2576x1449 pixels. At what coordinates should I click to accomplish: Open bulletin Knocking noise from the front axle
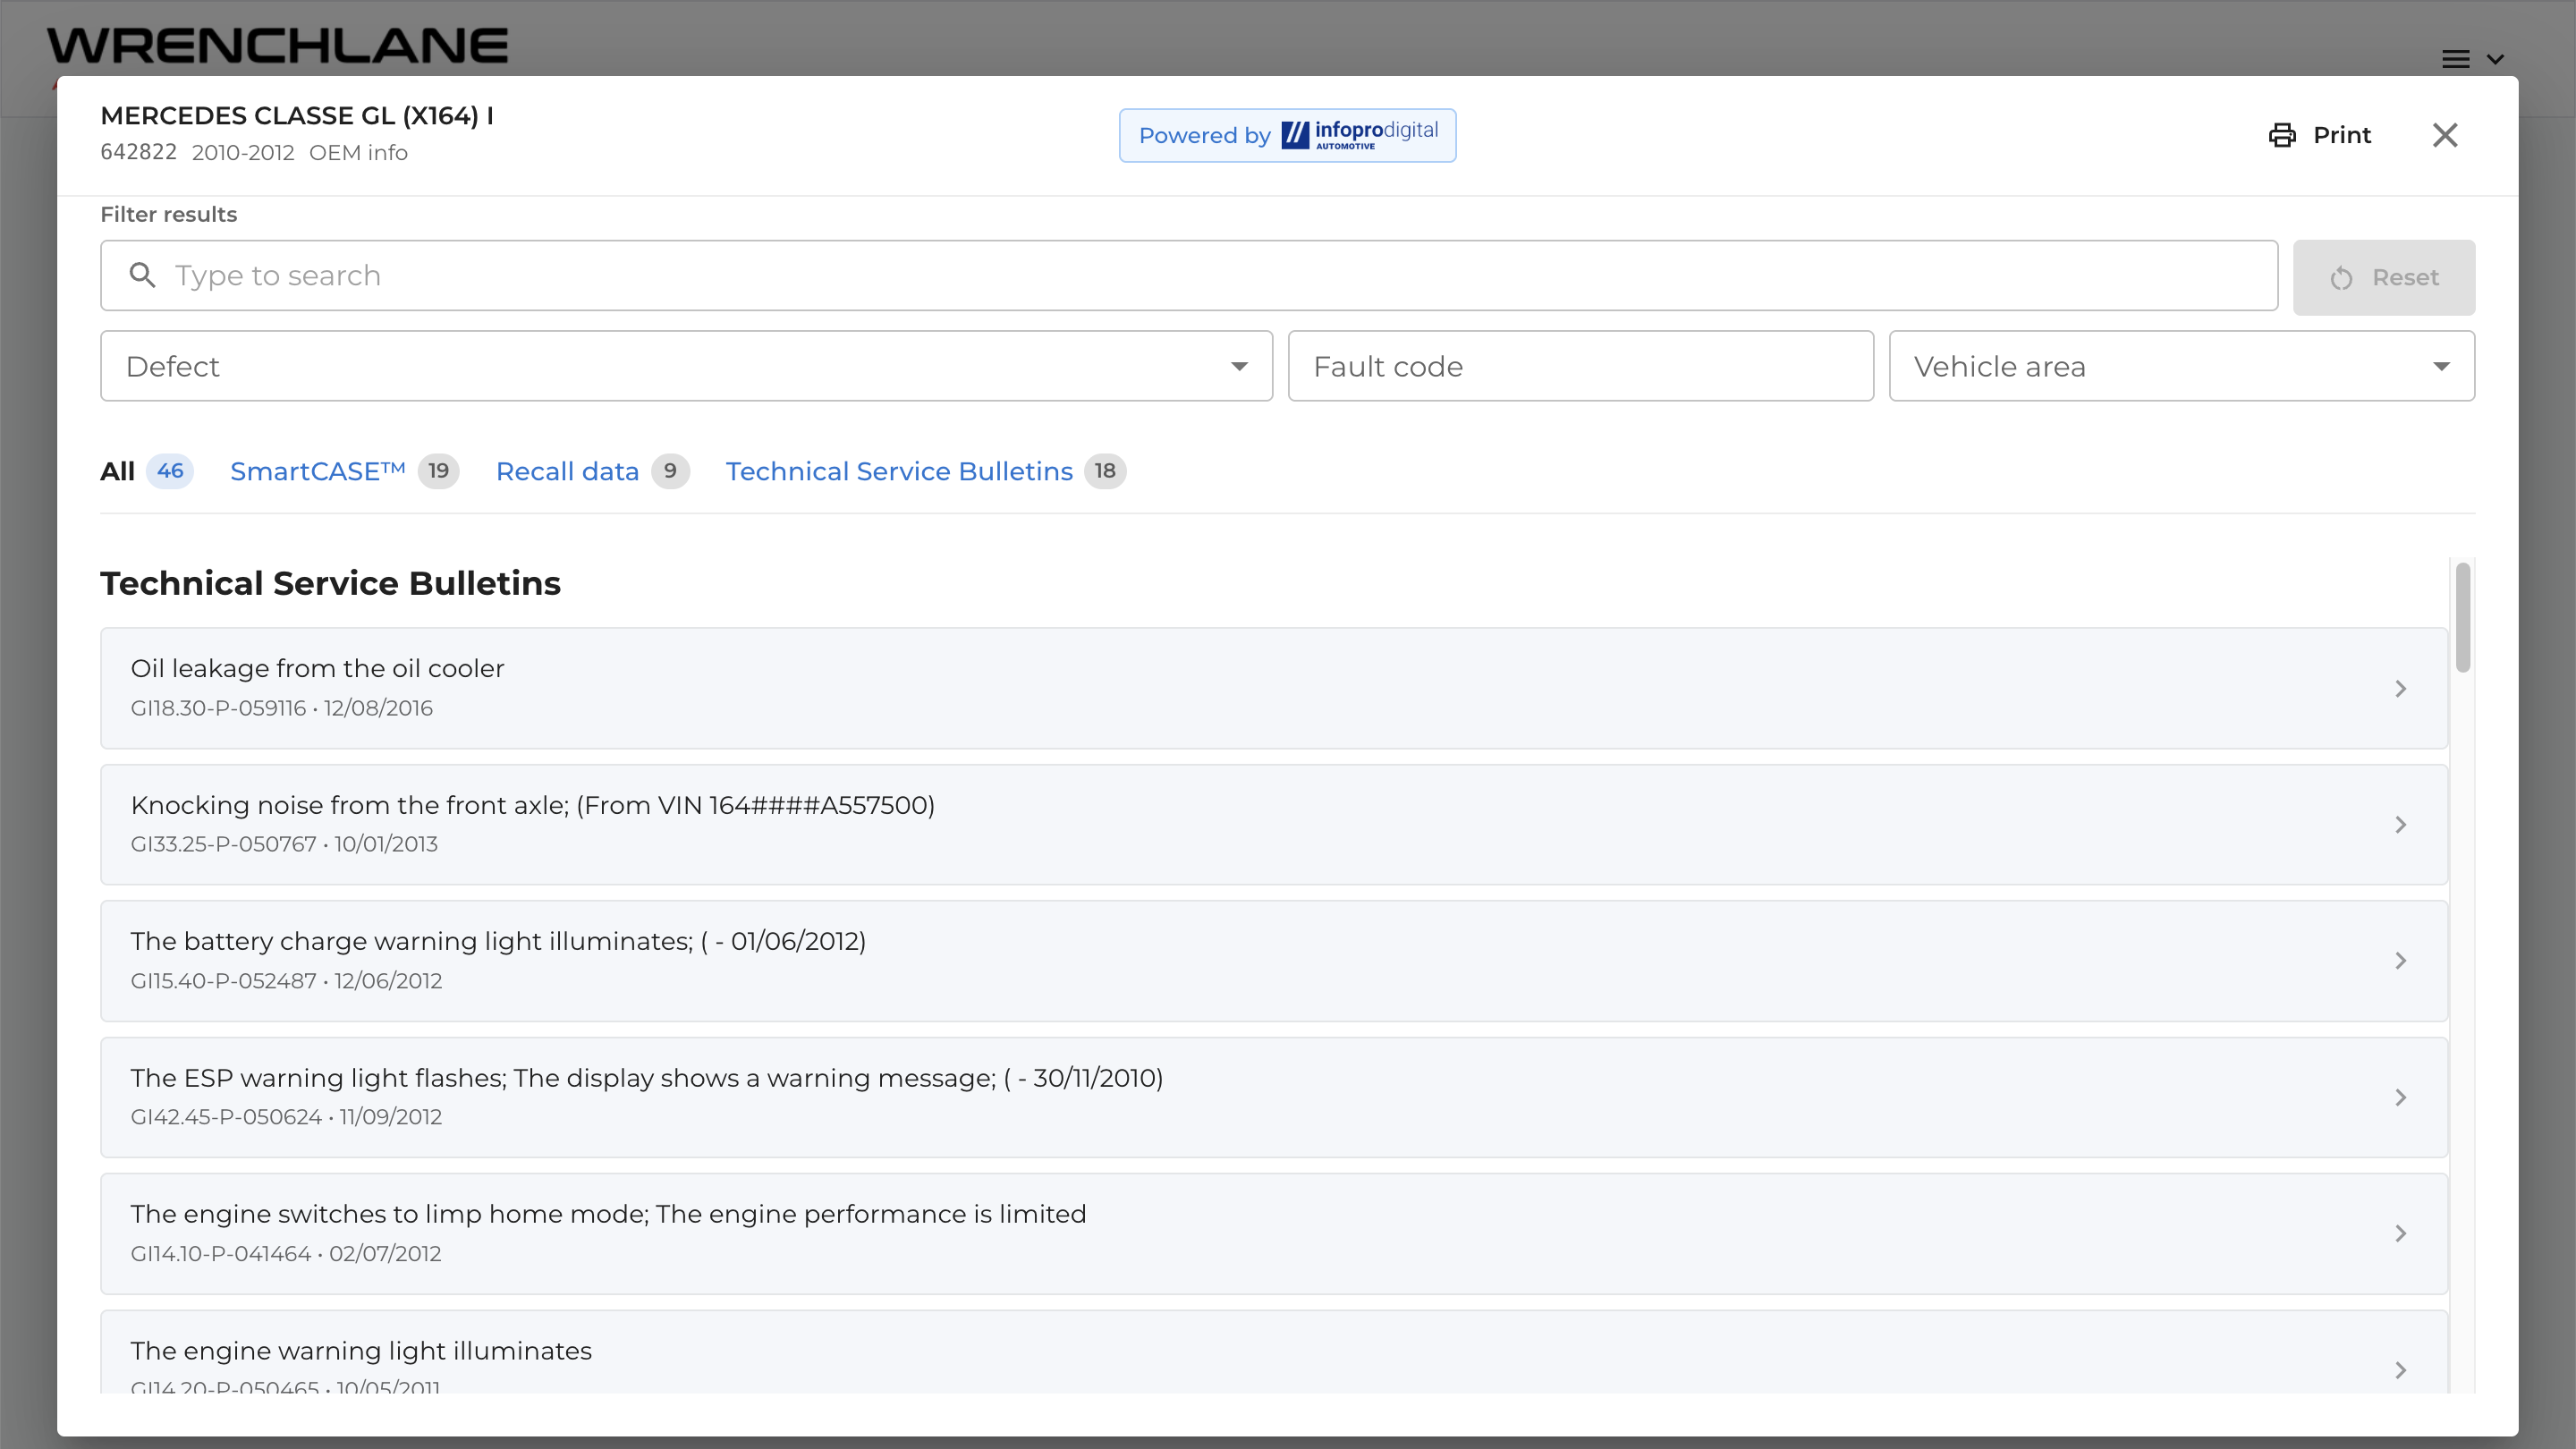tap(1274, 825)
